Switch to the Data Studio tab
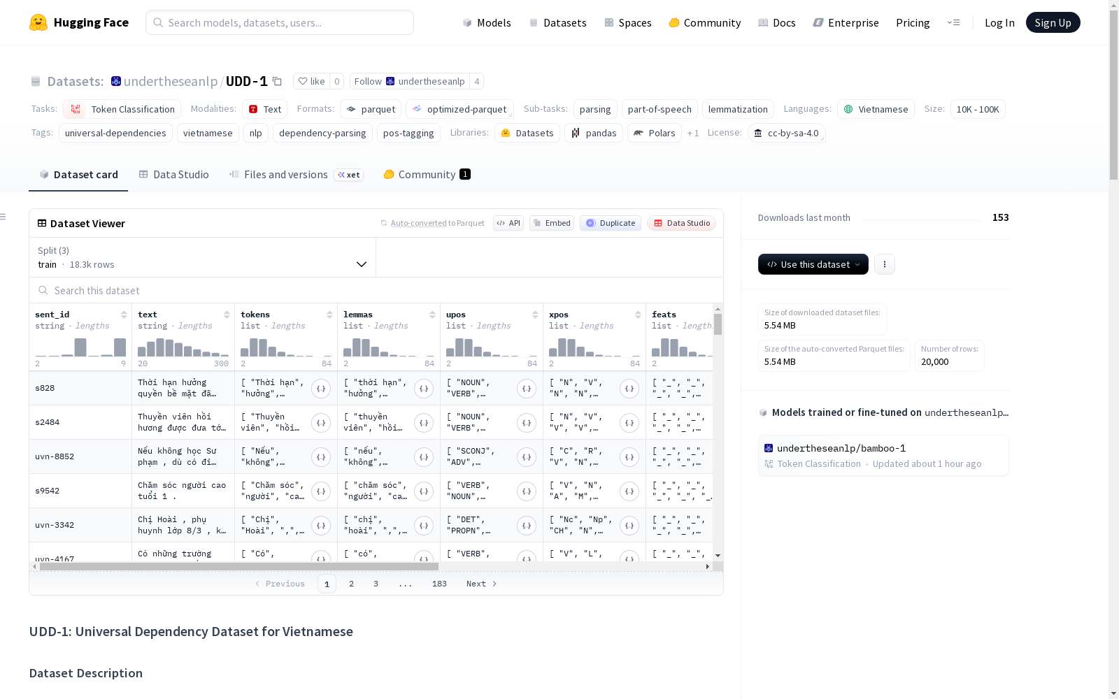 tap(174, 175)
